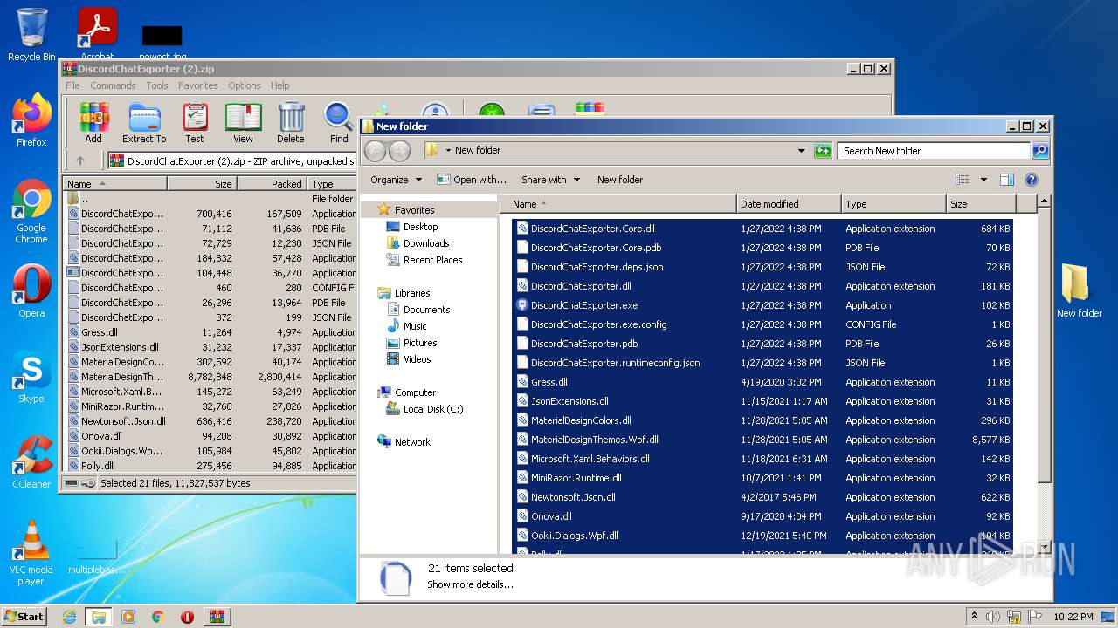
Task: Select Downloads in navigation pane
Action: click(425, 243)
